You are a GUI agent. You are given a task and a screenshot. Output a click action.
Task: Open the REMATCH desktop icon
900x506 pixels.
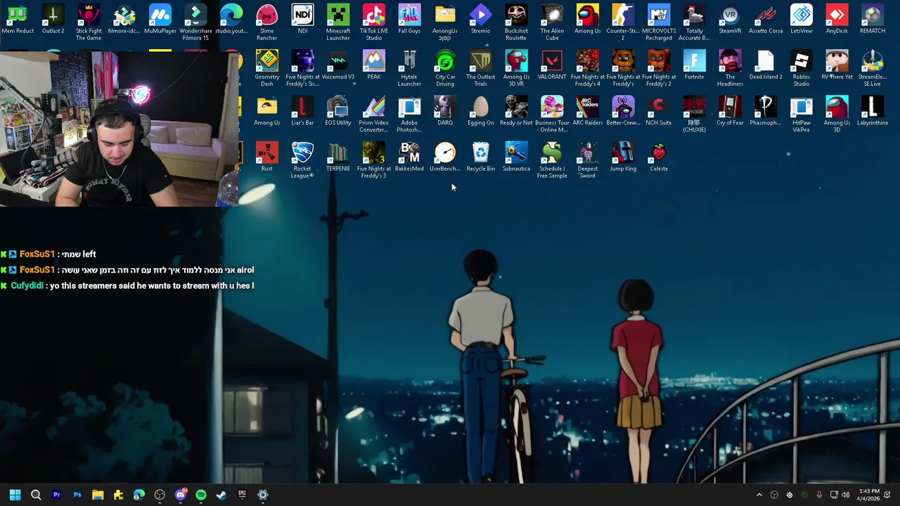click(873, 20)
